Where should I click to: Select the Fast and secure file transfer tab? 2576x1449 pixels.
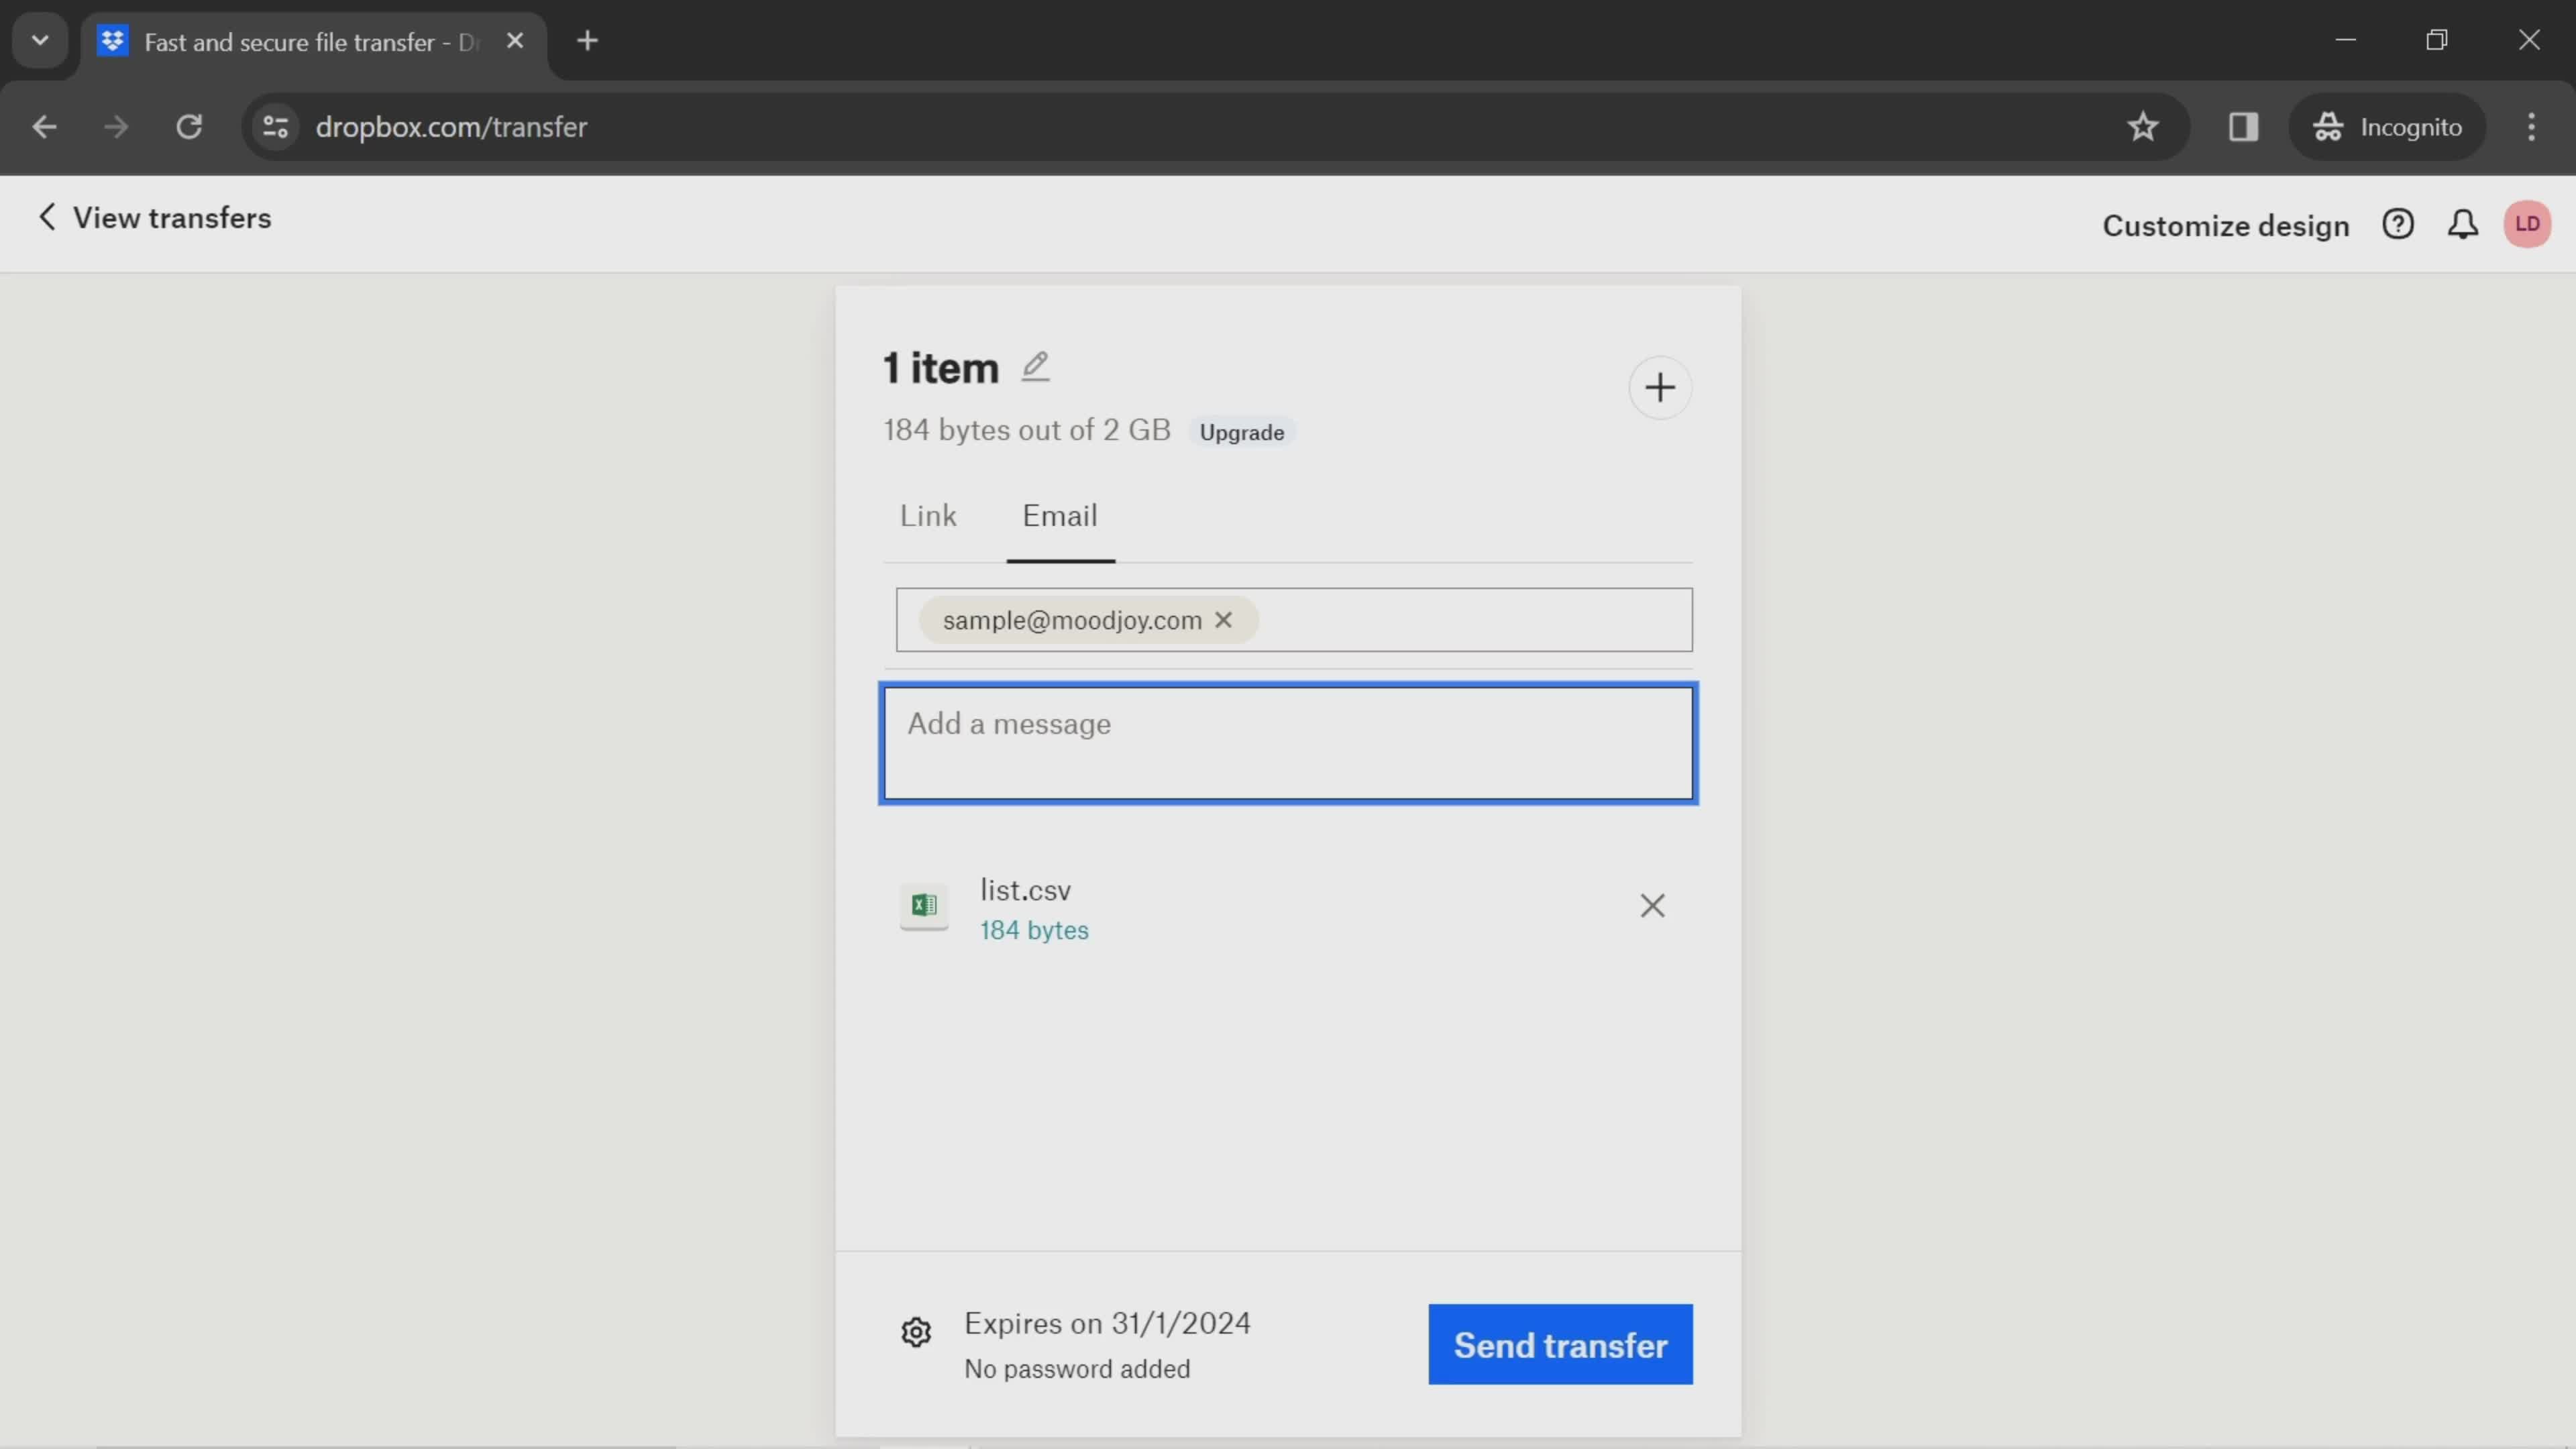(314, 43)
